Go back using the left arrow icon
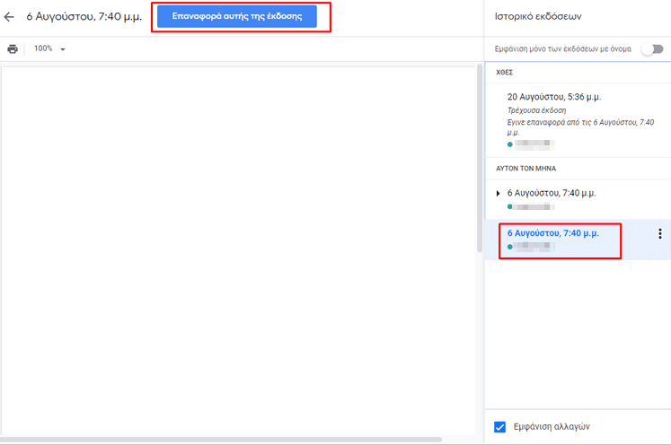The image size is (671, 445). point(9,17)
